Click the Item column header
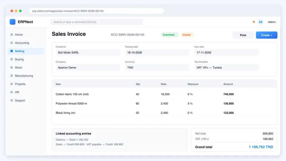 pos(58,84)
